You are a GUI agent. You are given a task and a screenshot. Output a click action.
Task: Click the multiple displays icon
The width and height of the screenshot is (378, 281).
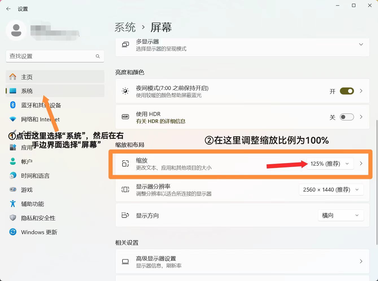(x=125, y=45)
